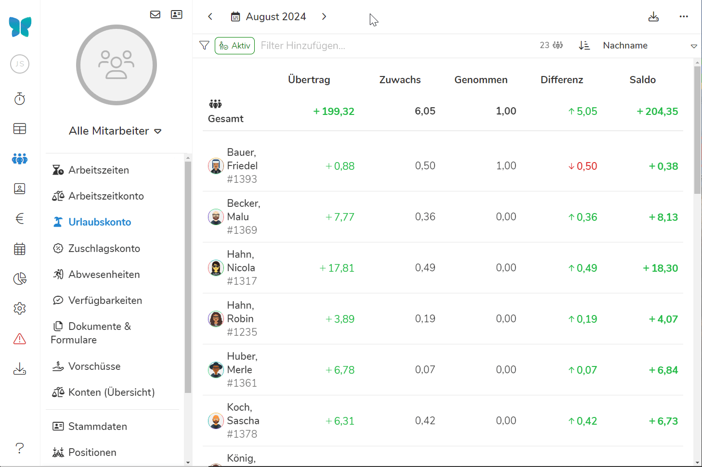Expand the Alle Mitarbeiter dropdown
Image resolution: width=702 pixels, height=467 pixels.
tap(115, 131)
